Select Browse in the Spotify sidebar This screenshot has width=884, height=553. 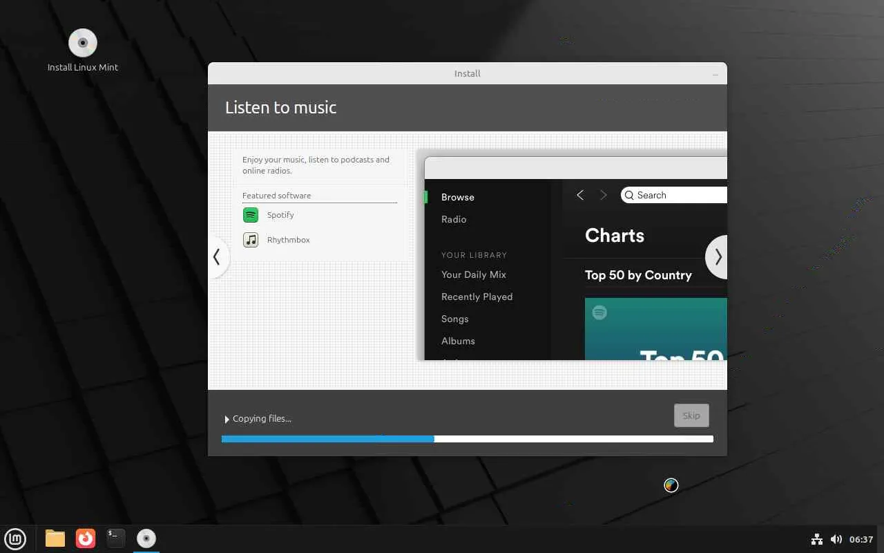pyautogui.click(x=458, y=197)
